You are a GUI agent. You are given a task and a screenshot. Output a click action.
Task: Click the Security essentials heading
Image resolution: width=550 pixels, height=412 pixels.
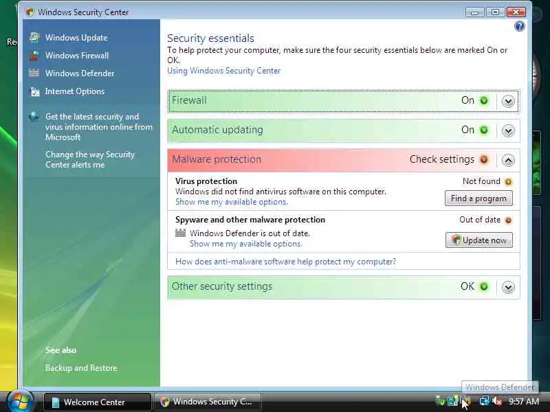(x=210, y=38)
